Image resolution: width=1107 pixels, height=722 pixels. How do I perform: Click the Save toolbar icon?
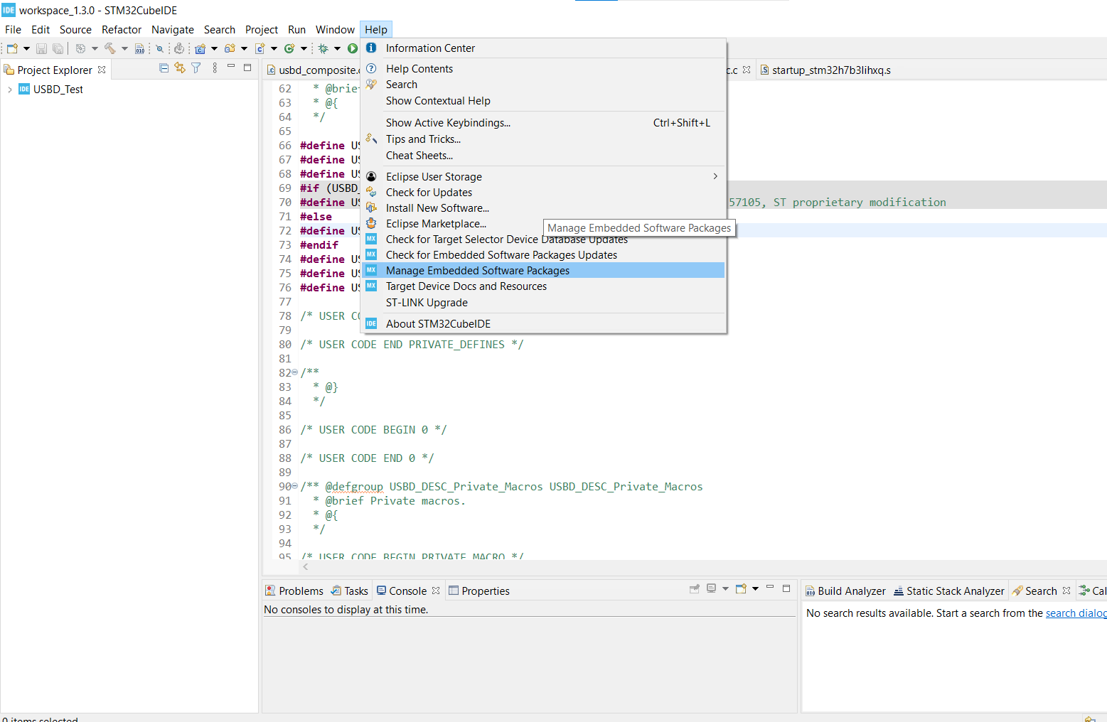pos(41,48)
